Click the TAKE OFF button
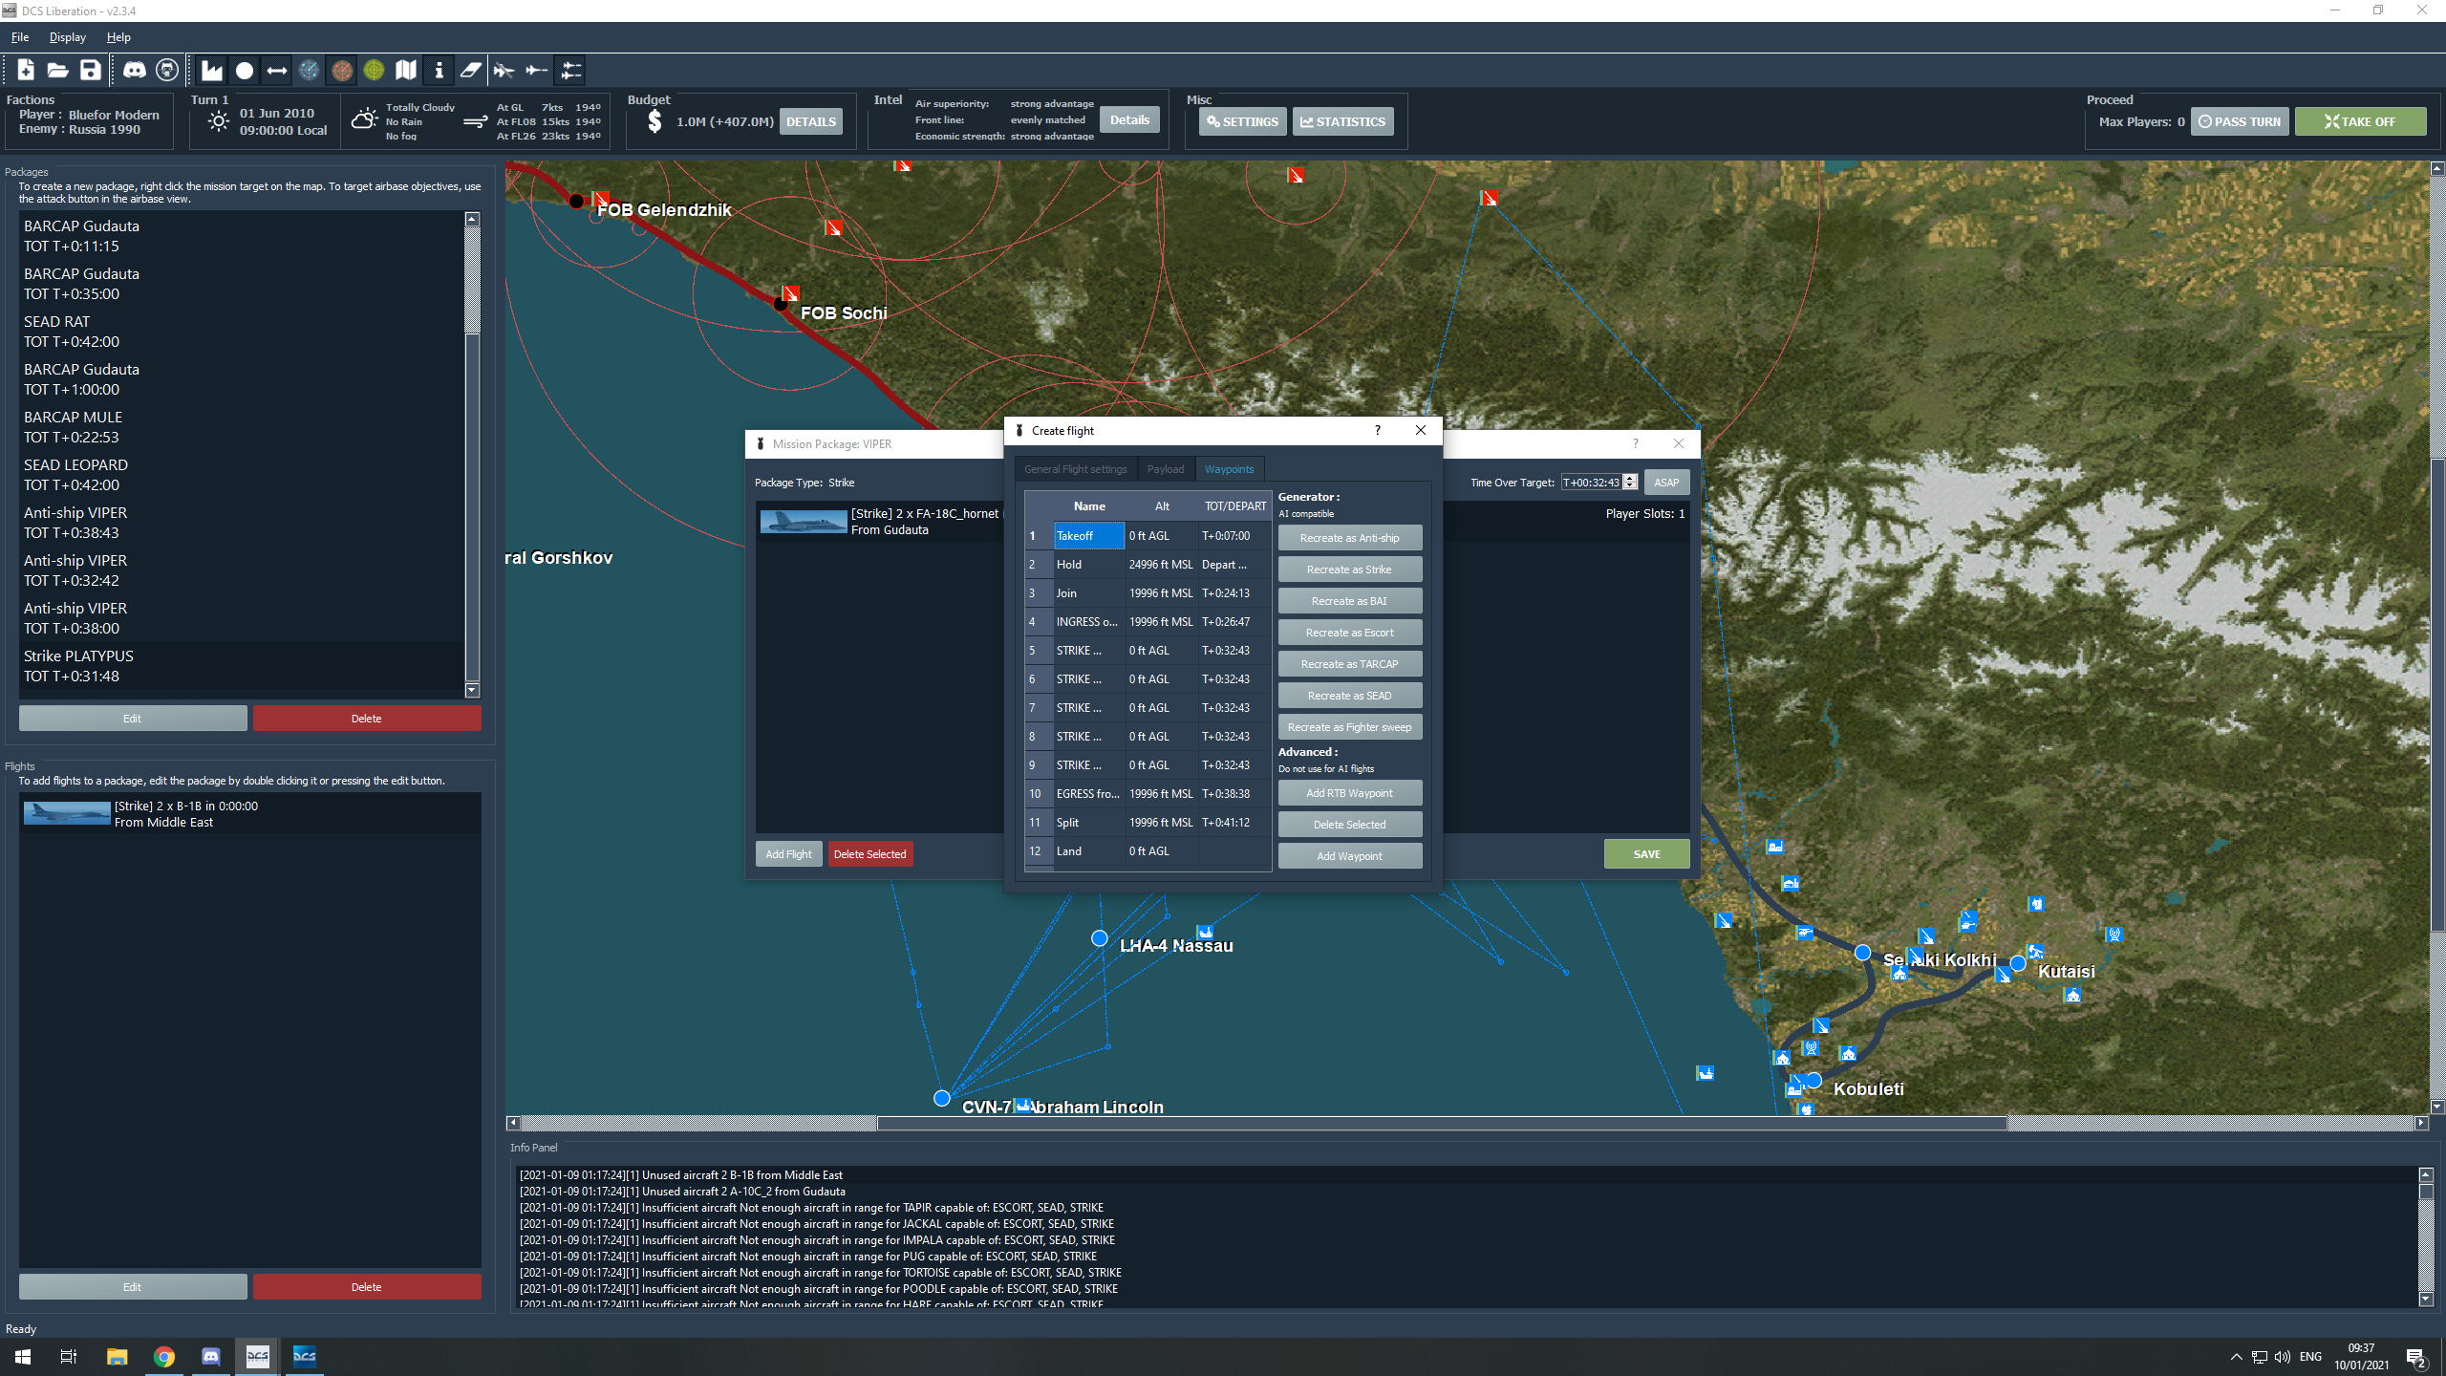Screen dimensions: 2446x1376 click(2360, 121)
